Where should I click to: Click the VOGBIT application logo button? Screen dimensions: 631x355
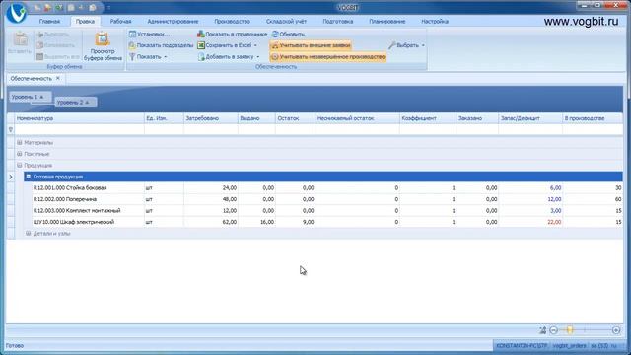17,12
